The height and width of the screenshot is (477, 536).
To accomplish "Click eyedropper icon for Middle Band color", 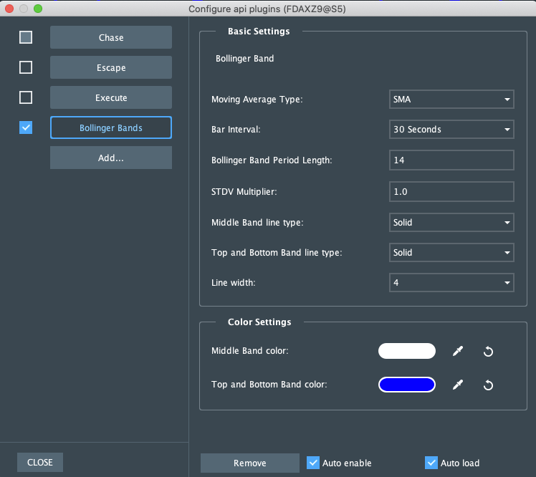I will [x=458, y=351].
